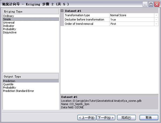Open Order of trend removal dropdown

point(156,24)
